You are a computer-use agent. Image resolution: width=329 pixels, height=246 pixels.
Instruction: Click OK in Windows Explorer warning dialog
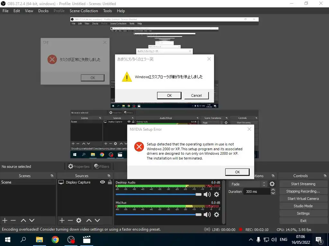point(169,95)
